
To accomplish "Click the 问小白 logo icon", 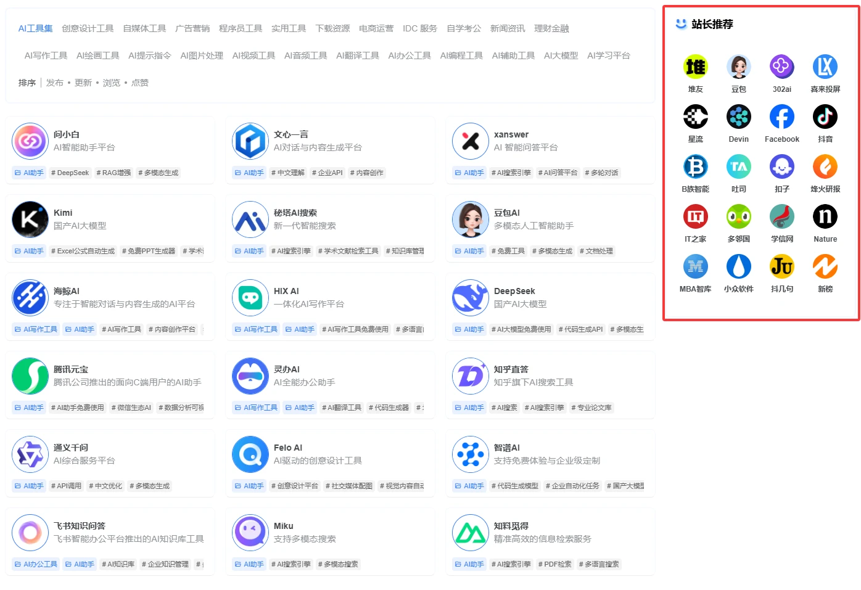I will click(x=30, y=141).
